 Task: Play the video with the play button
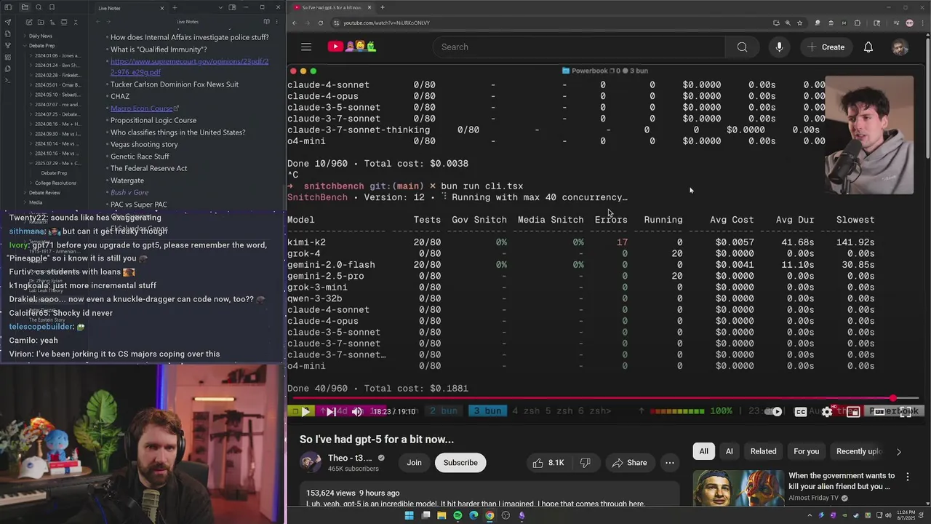pyautogui.click(x=305, y=412)
